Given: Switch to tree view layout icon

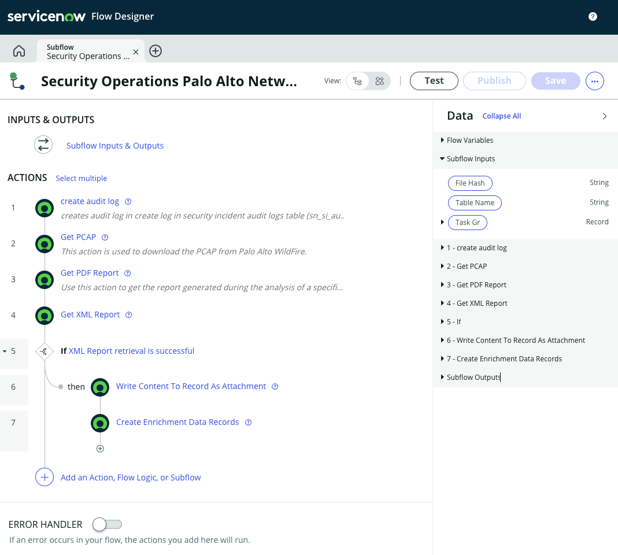Looking at the screenshot, I should pyautogui.click(x=357, y=81).
